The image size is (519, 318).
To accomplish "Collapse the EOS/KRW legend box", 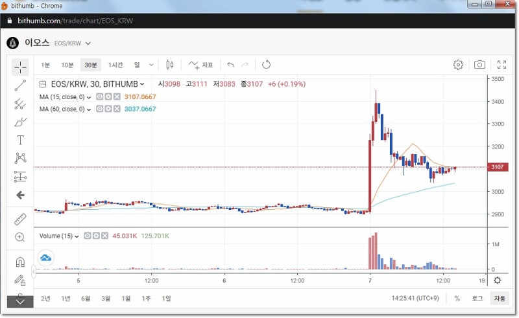I will tap(43, 84).
